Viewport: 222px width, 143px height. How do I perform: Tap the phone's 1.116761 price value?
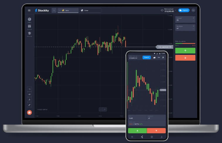click(x=136, y=124)
